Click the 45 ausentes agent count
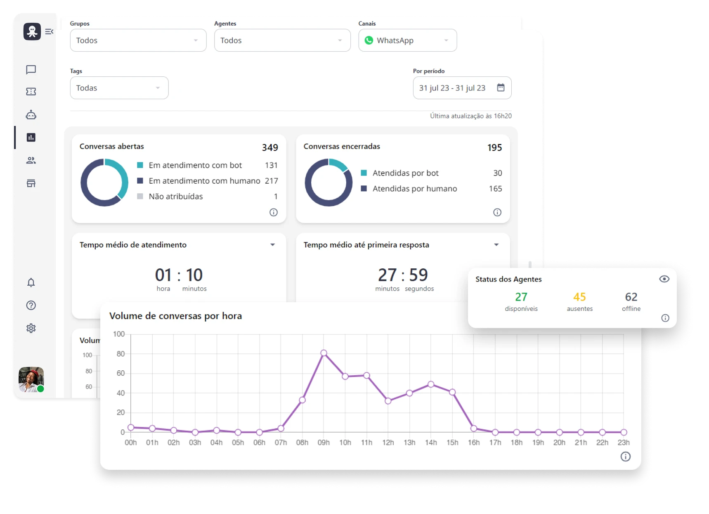Image resolution: width=709 pixels, height=514 pixels. point(579,297)
